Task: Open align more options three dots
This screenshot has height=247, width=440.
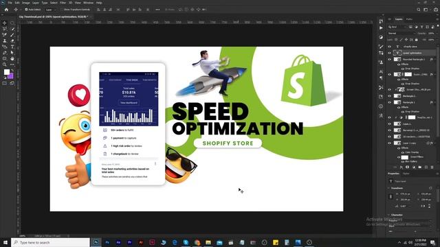Action: tap(157, 10)
